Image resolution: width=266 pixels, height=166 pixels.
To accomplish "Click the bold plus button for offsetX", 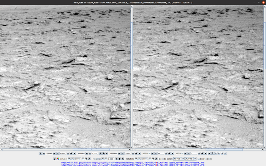I will tap(169, 153).
